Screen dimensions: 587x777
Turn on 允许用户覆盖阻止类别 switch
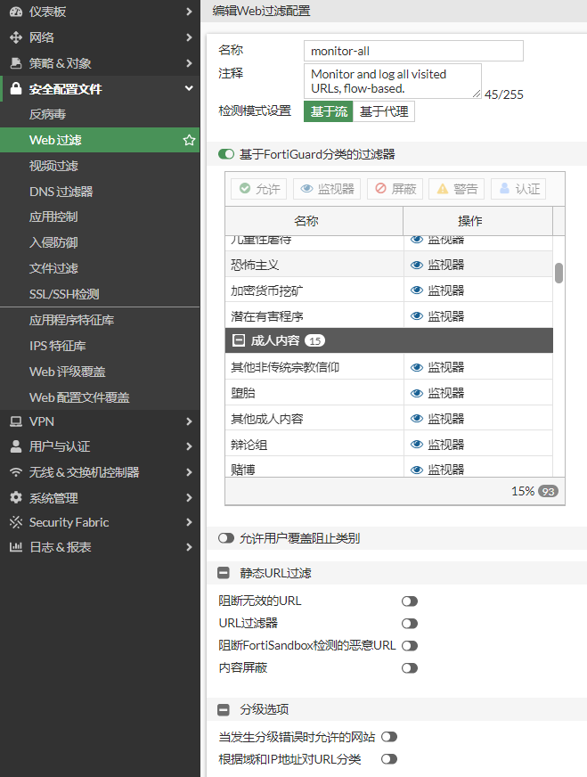pyautogui.click(x=226, y=538)
